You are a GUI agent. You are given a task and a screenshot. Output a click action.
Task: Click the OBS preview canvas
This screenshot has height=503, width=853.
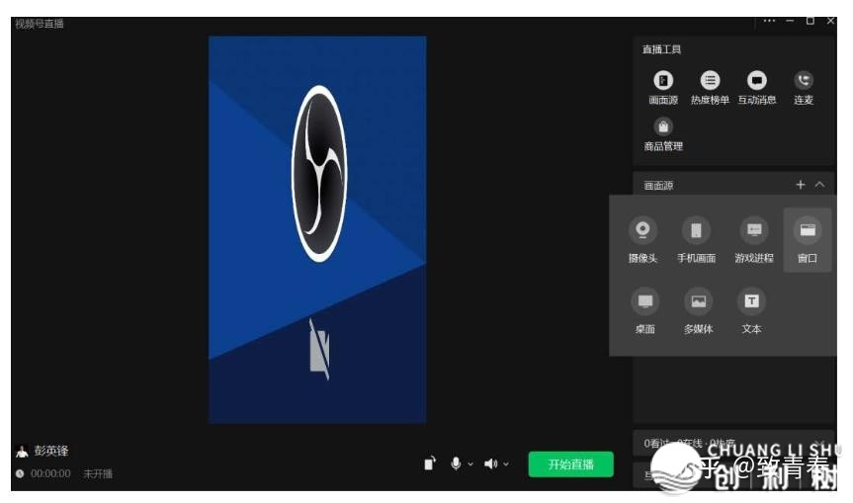point(317,229)
